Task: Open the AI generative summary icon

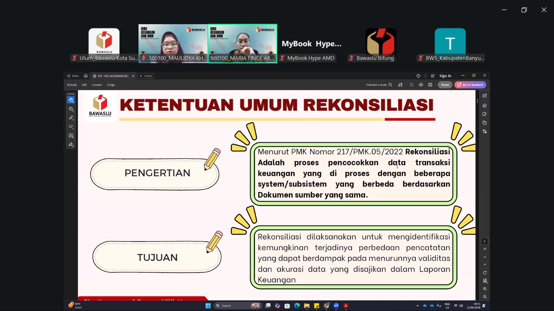Action: tap(400, 85)
